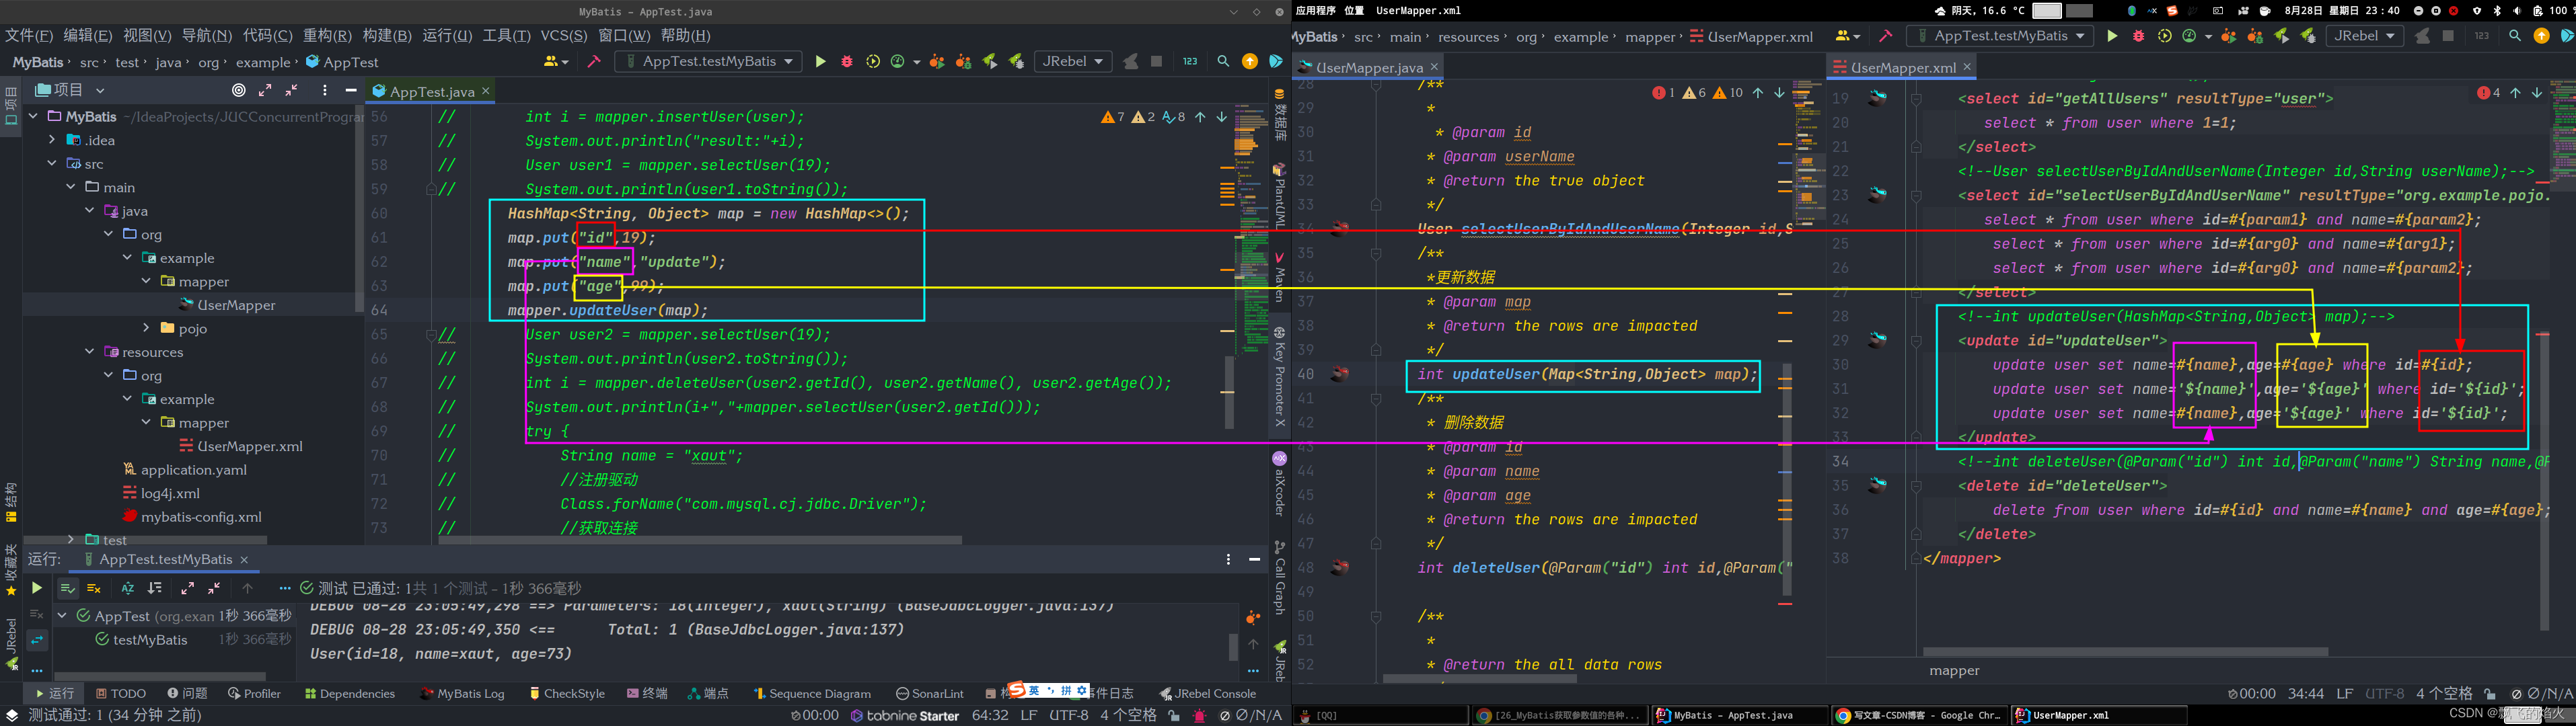Screen dimensions: 2576x726
Task: Click the MyBatis gutter icon beside updateUser XML line 29
Action: click(x=1878, y=339)
